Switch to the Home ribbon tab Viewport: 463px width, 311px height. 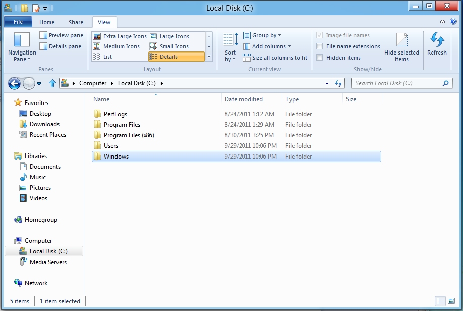pos(47,22)
